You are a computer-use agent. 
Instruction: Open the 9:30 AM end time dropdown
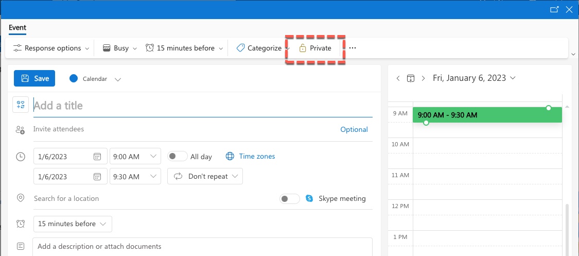point(153,176)
